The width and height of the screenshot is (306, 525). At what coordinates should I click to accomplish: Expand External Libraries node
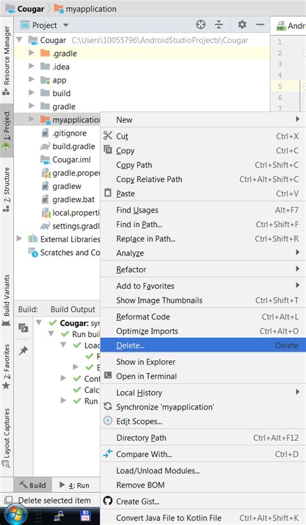[x=19, y=239]
